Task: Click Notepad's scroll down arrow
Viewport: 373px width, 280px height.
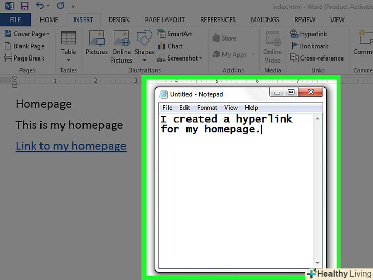Action: pyautogui.click(x=318, y=263)
